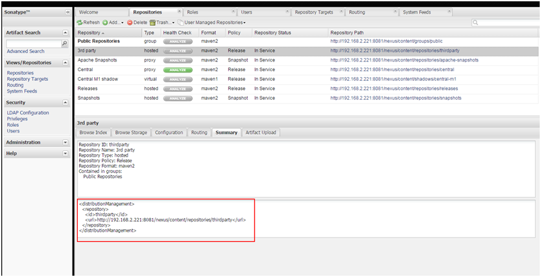Click Analyze for 3rd party repository
The image size is (541, 277).
pyautogui.click(x=178, y=50)
